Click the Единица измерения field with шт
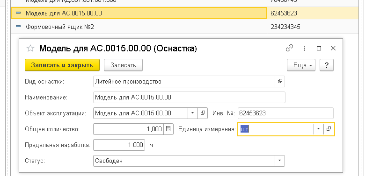373x176 pixels. [x=276, y=129]
